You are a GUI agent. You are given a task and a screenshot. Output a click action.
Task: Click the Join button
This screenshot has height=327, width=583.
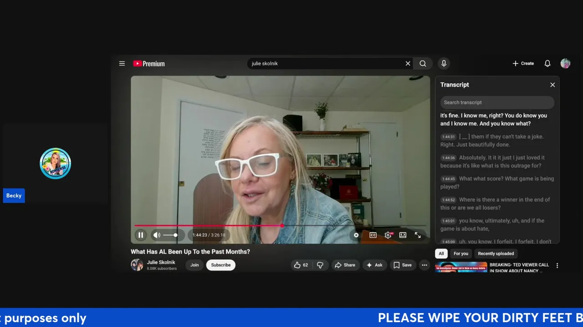point(194,265)
